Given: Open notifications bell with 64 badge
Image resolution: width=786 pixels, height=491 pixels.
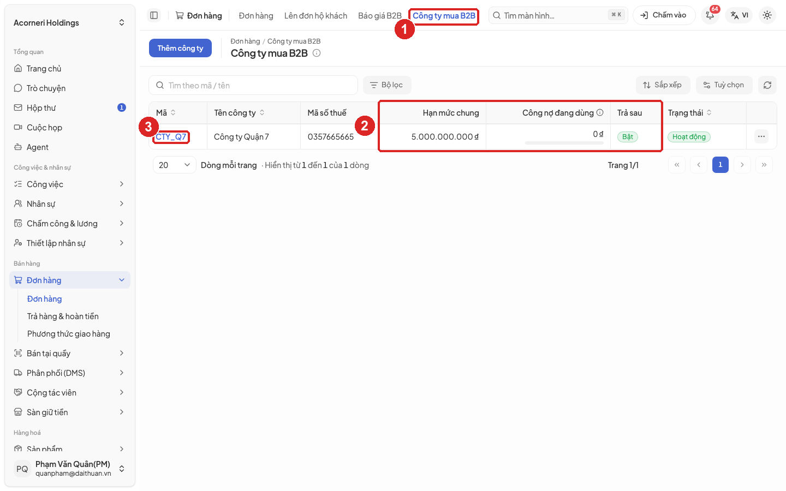Looking at the screenshot, I should coord(710,15).
